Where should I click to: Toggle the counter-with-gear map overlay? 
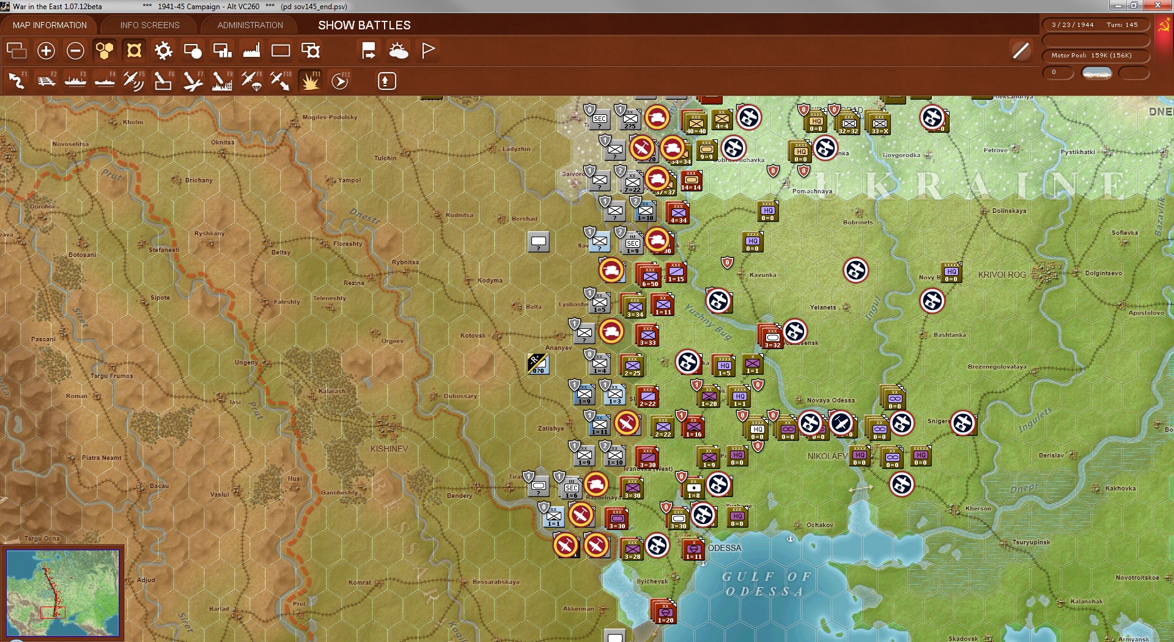(x=311, y=51)
